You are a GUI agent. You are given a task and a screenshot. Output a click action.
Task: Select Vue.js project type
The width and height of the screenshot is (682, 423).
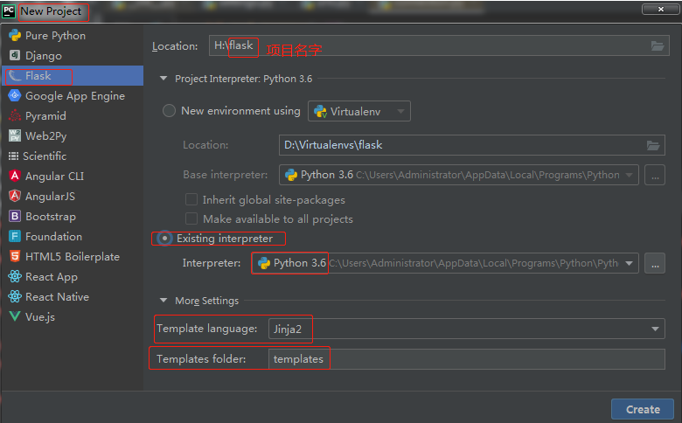point(73,316)
